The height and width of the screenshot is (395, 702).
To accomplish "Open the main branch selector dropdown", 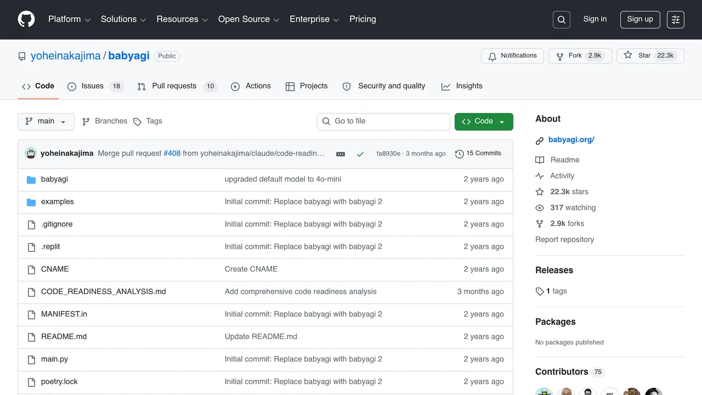I will click(x=46, y=121).
